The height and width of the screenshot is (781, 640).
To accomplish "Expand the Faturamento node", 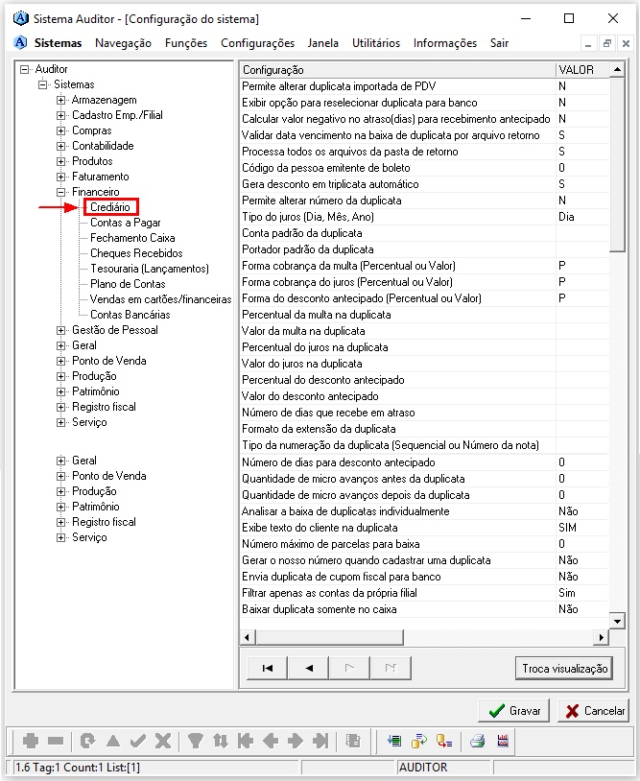I will (60, 177).
